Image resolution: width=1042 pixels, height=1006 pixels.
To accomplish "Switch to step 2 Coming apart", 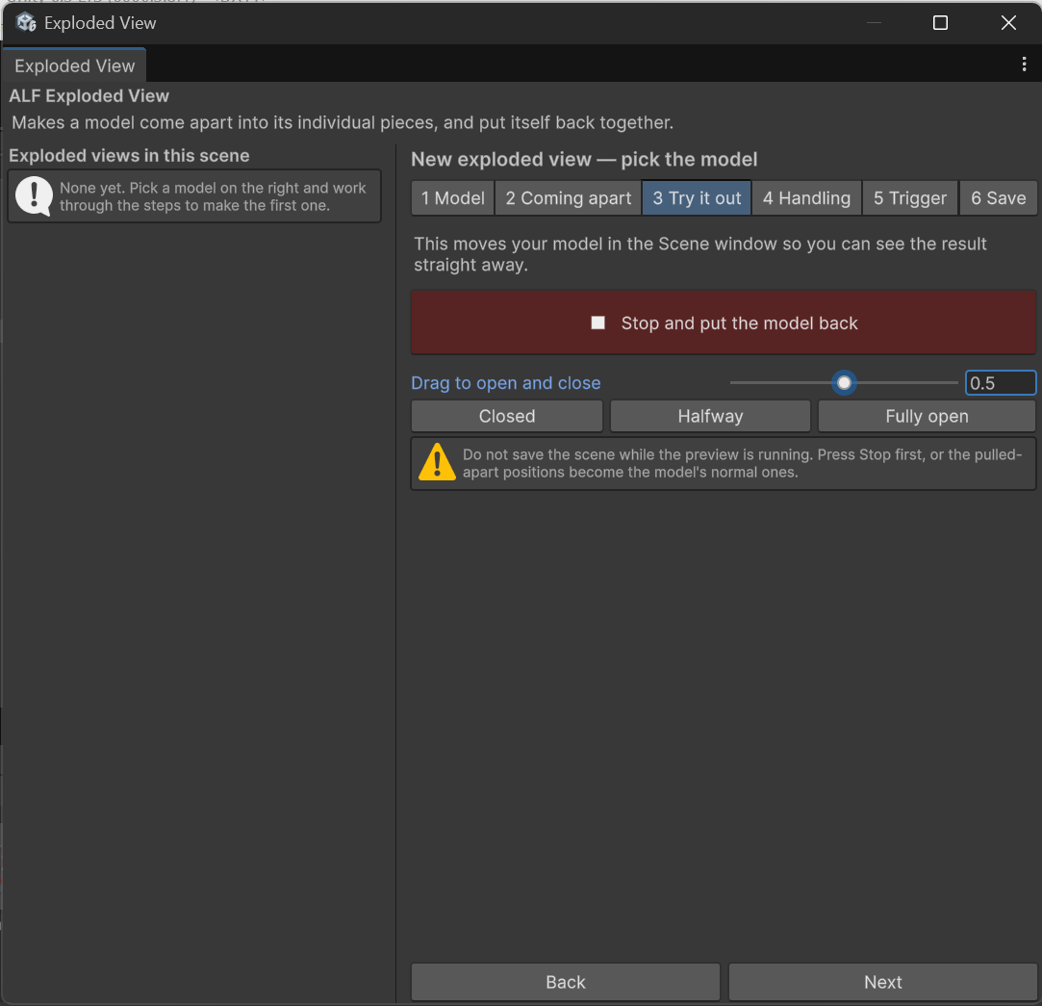I will (x=569, y=198).
